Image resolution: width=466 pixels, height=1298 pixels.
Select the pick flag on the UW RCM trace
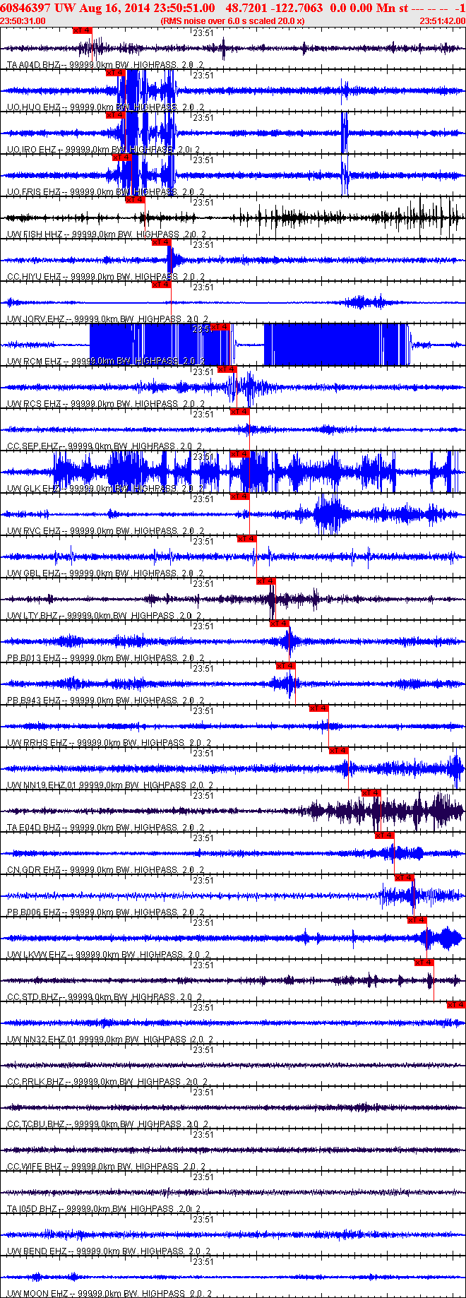[x=220, y=327]
